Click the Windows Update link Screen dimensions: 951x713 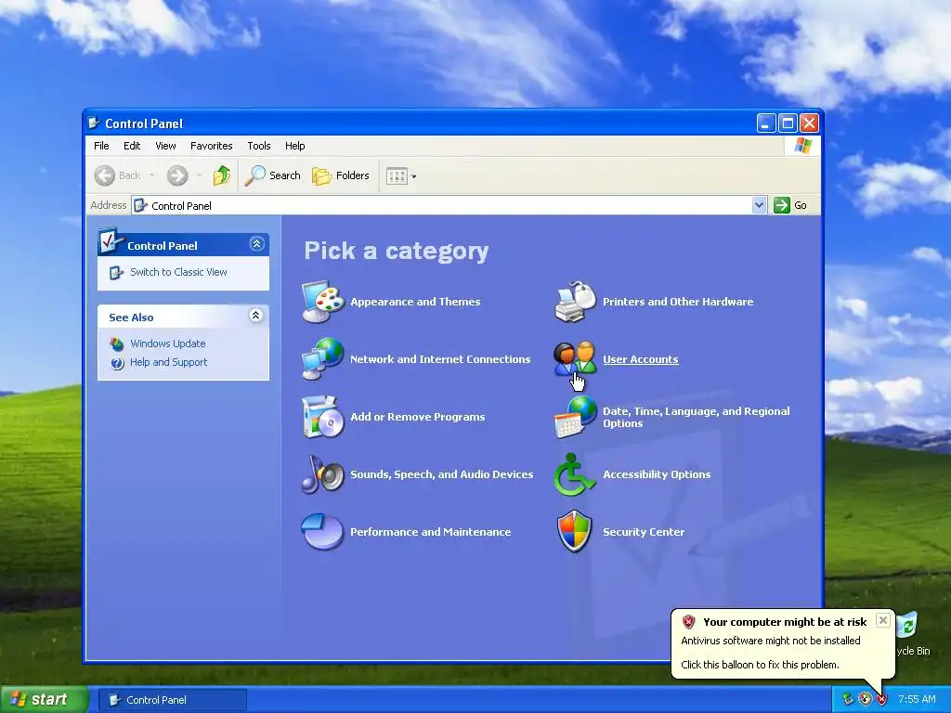pyautogui.click(x=168, y=344)
